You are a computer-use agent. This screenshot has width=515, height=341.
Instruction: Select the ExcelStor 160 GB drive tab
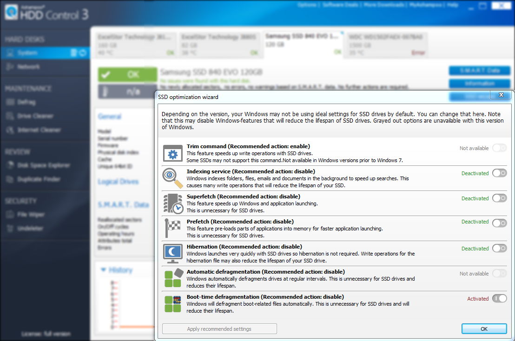136,45
